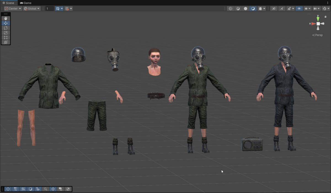Screen dimensions: 331x193
Task: Open the three-dot window options menu
Action: point(328,3)
